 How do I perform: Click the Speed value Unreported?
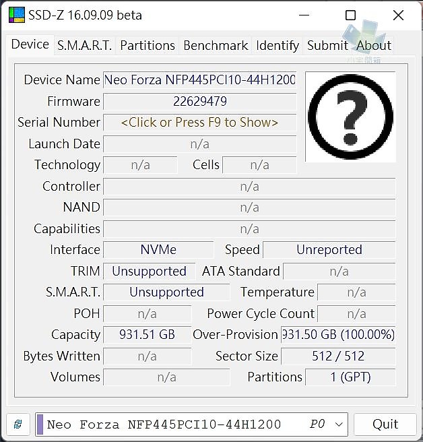click(x=329, y=249)
